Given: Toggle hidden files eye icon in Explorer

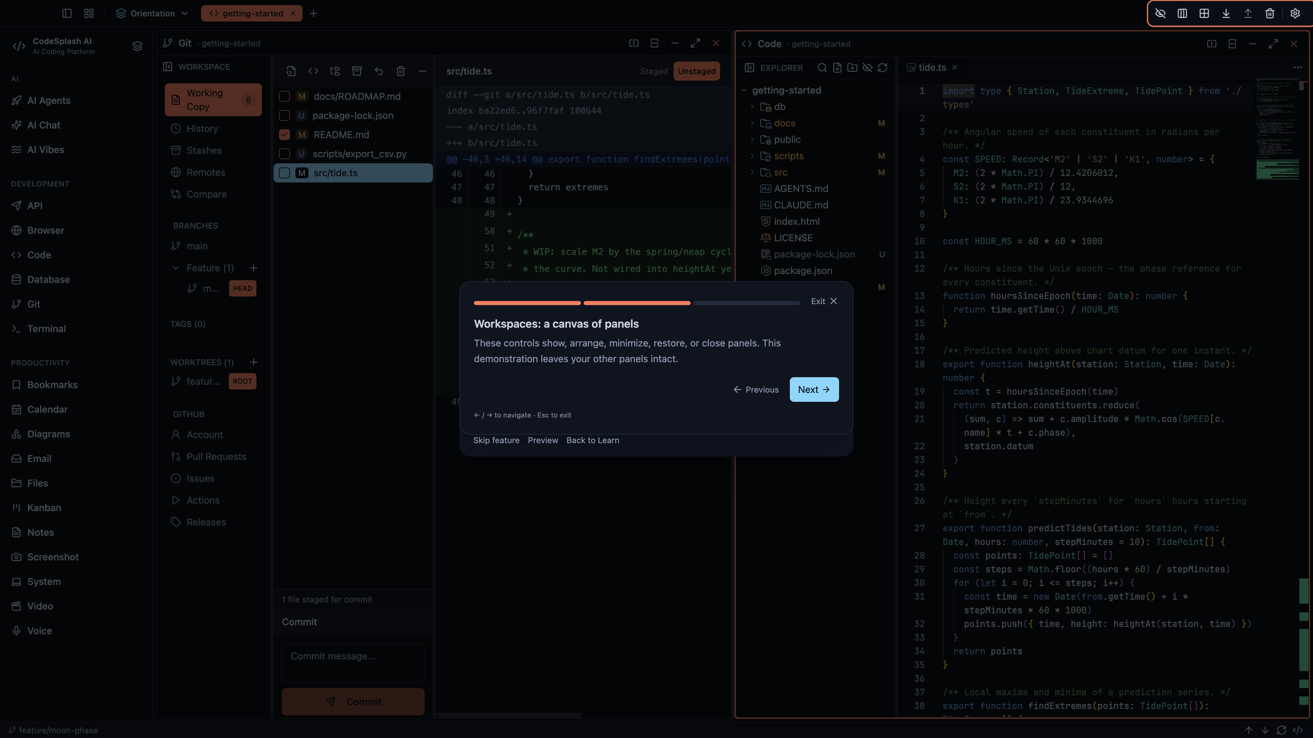Looking at the screenshot, I should (867, 68).
